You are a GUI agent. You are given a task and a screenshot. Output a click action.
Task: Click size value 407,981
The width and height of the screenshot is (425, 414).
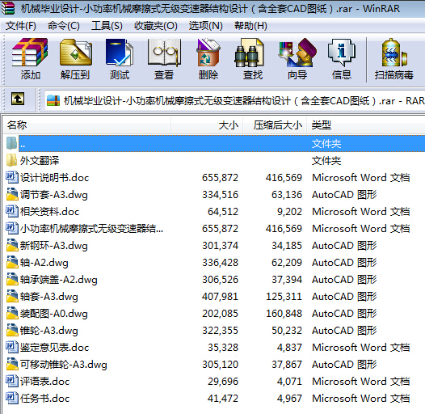pos(220,297)
